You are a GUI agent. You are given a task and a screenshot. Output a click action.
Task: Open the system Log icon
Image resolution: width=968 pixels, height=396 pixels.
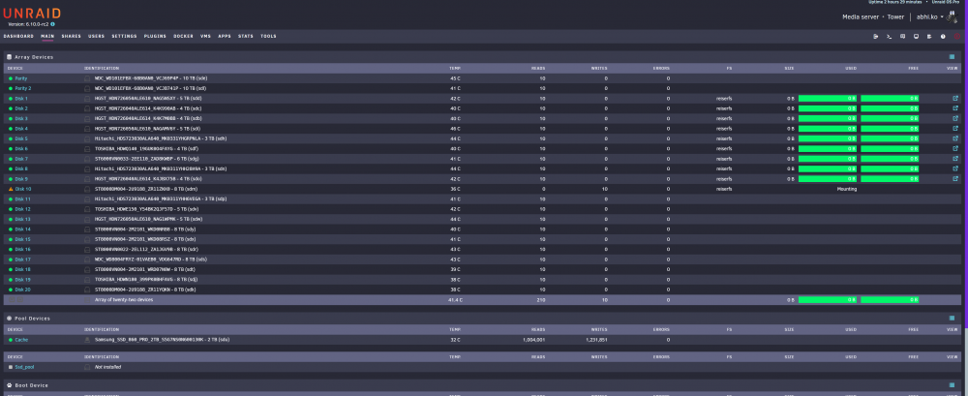(x=929, y=37)
